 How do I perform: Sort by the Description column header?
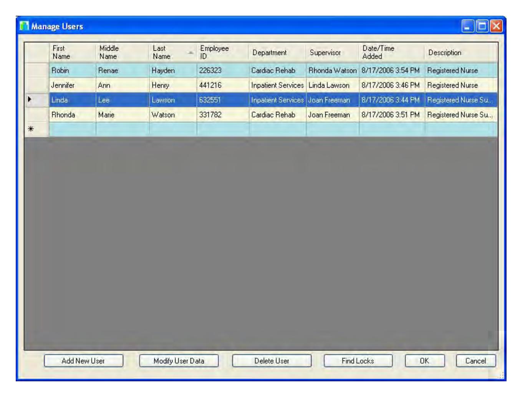pos(461,53)
